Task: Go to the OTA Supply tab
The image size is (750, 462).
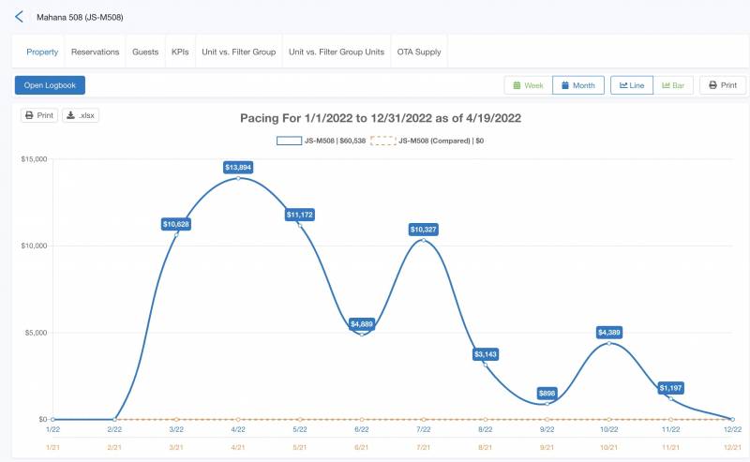Action: click(x=418, y=52)
